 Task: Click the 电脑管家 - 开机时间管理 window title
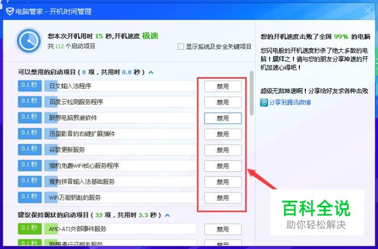54,11
